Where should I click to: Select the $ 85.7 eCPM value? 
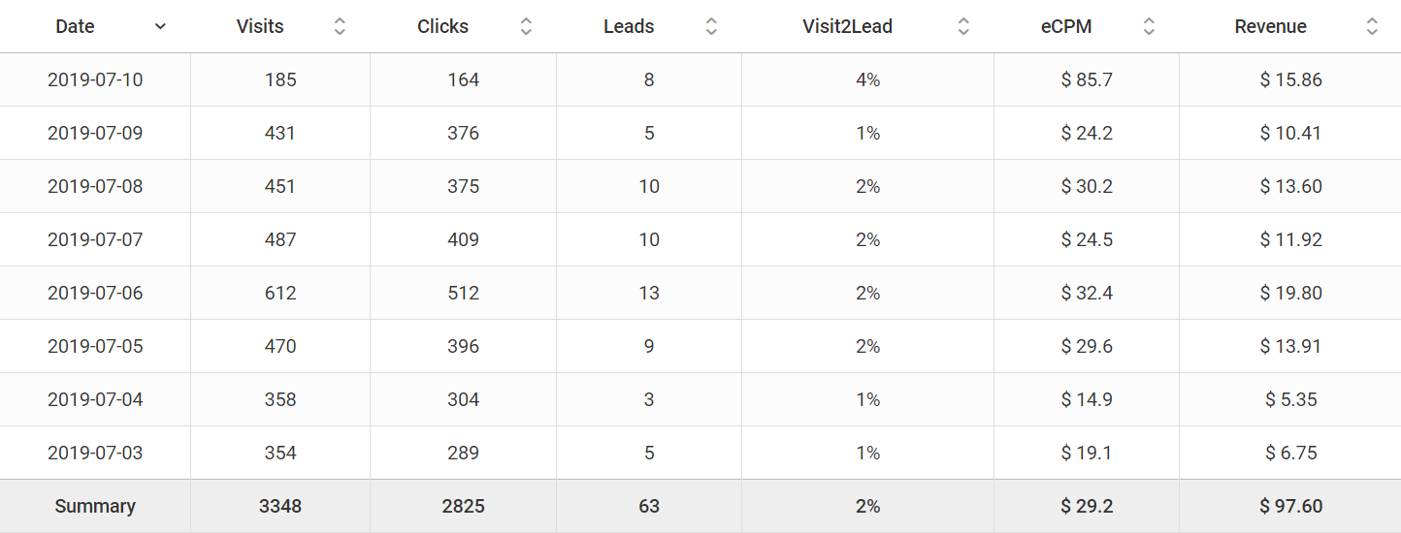1087,79
